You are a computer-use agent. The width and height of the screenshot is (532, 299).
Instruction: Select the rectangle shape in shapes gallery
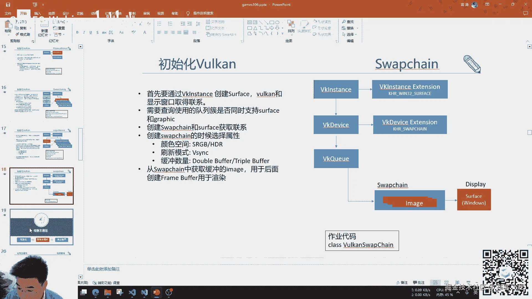tap(272, 22)
